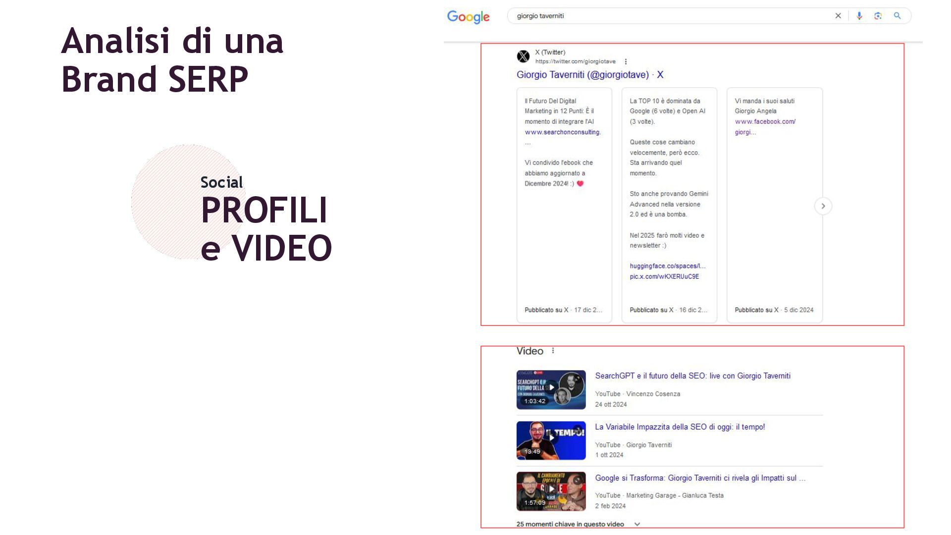The height and width of the screenshot is (535, 951).
Task: Open Giorgio Taverniti (@giorgiotave) X result title
Action: click(x=589, y=75)
